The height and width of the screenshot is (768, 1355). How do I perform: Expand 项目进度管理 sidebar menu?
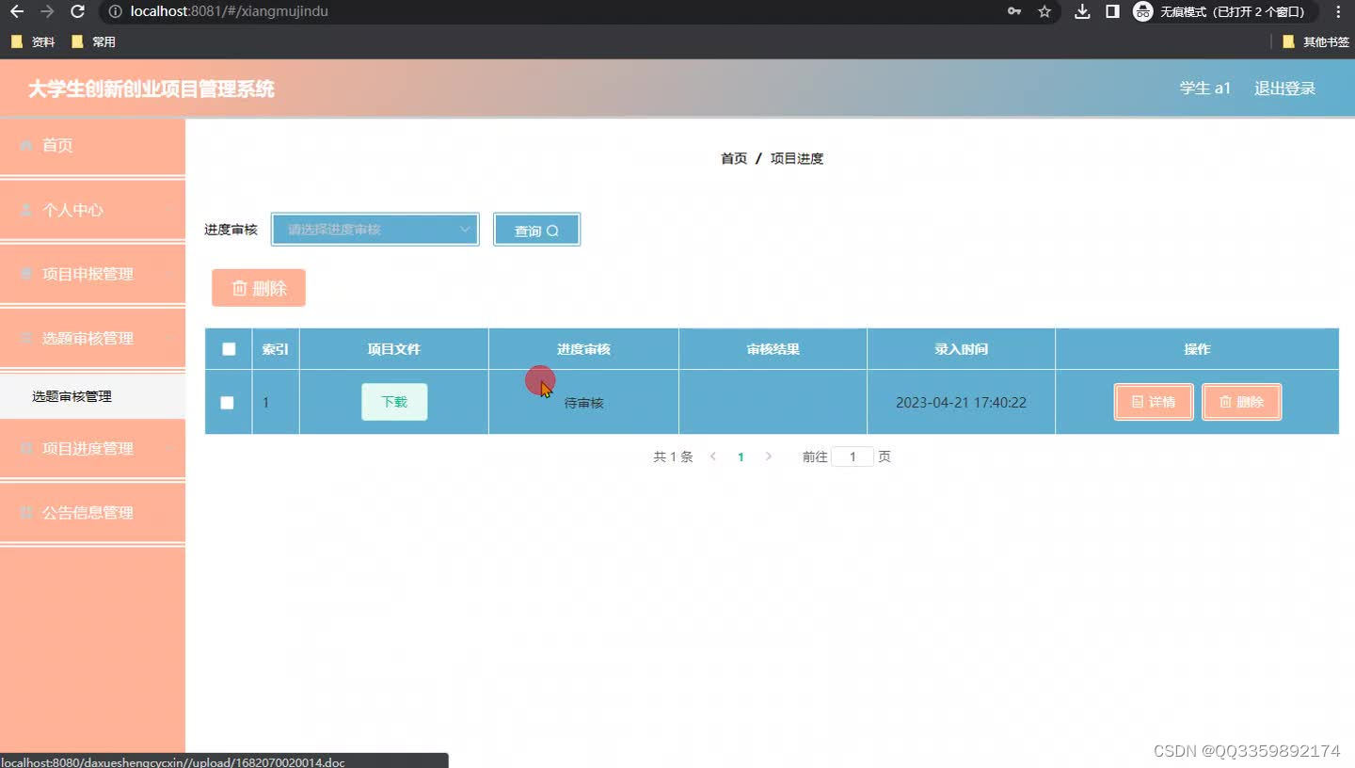pyautogui.click(x=92, y=448)
